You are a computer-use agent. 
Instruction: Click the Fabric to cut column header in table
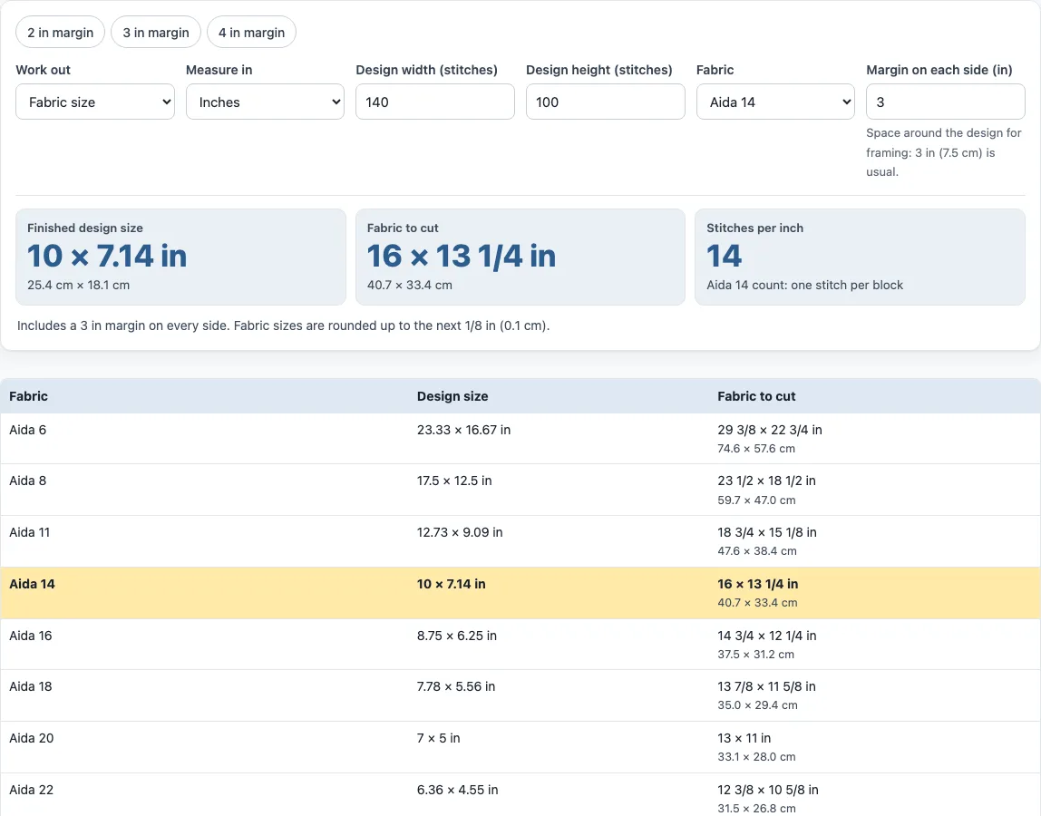[x=757, y=395]
